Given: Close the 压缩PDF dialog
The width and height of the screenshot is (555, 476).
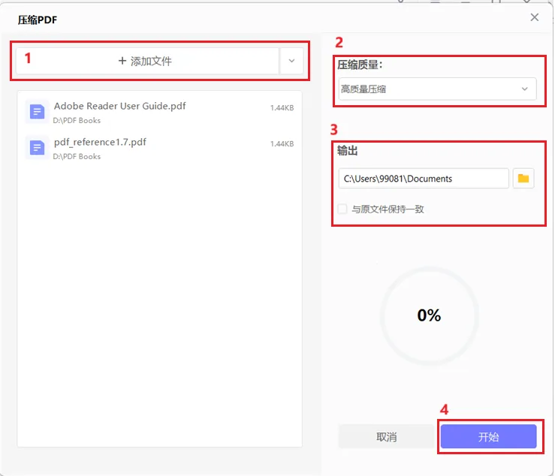Looking at the screenshot, I should click(x=535, y=17).
